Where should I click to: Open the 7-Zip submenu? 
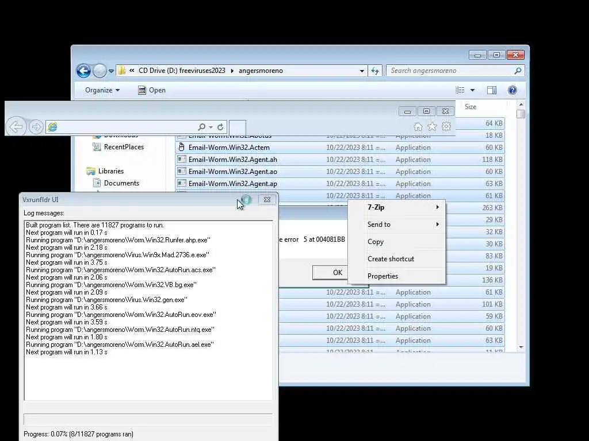point(397,207)
